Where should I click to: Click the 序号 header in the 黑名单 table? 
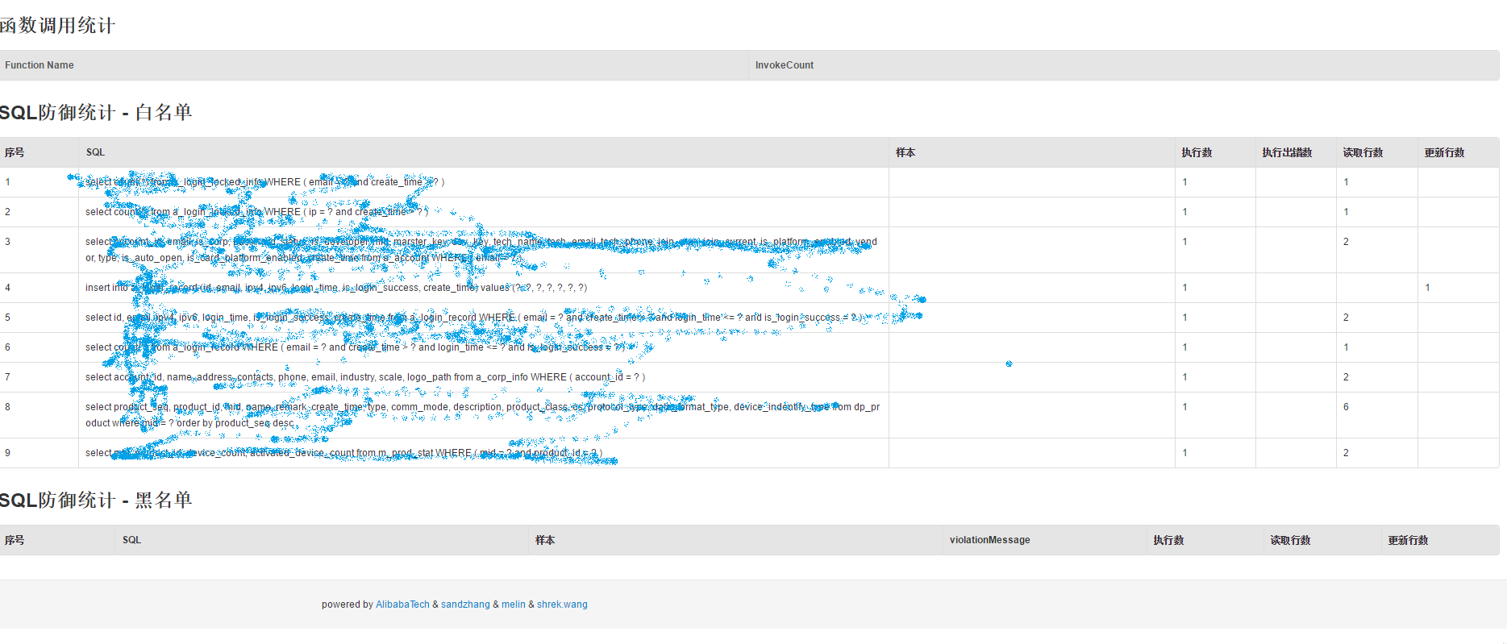point(15,540)
